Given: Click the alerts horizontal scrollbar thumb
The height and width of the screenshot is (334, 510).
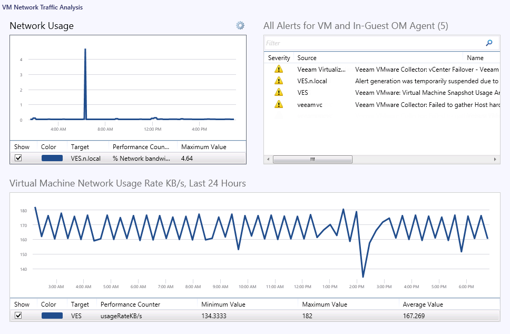Looking at the screenshot, I should coord(312,159).
